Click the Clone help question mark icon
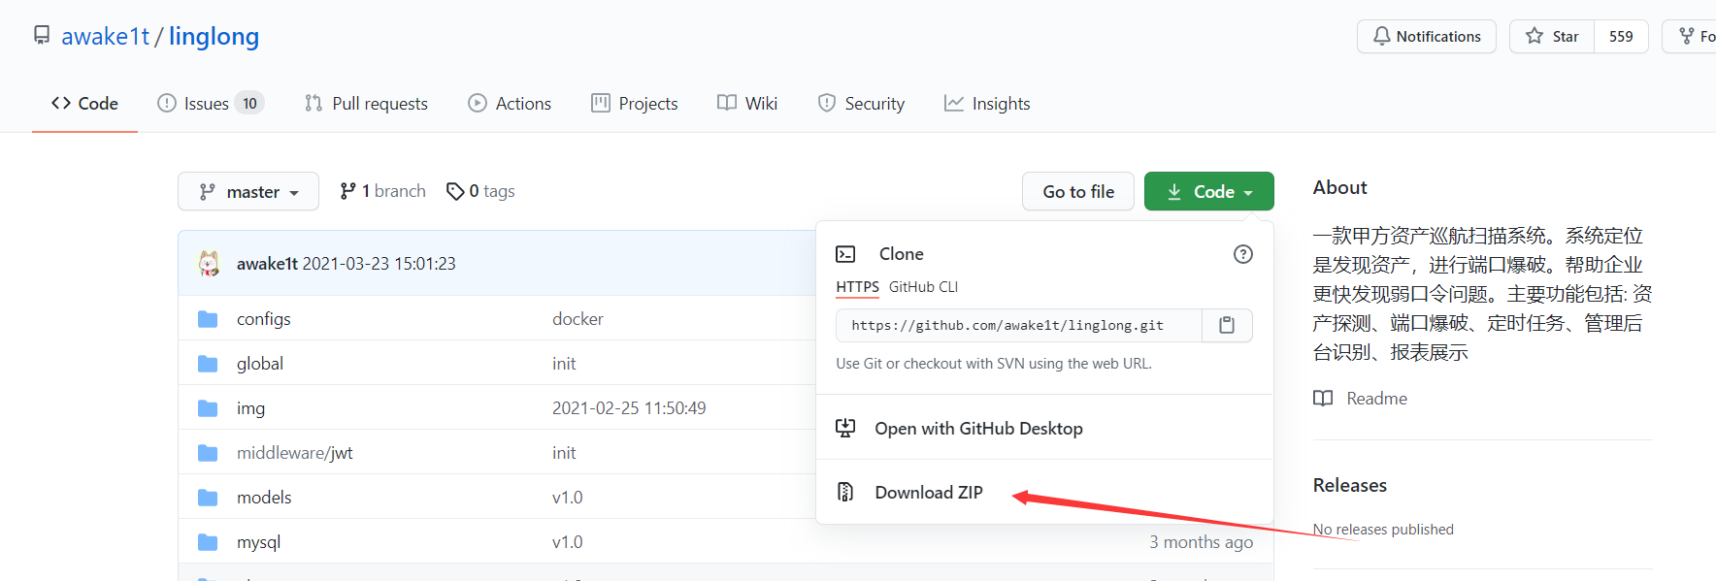 1242,254
